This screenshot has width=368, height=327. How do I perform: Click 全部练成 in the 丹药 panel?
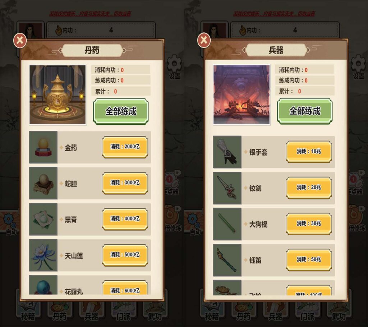(x=121, y=111)
